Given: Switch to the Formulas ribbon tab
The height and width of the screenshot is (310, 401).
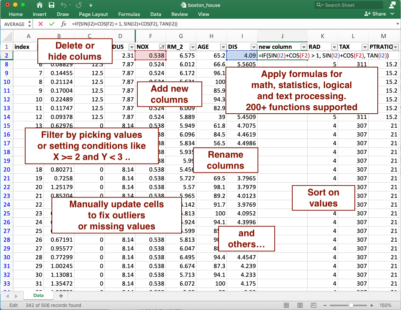Looking at the screenshot, I should 129,14.
